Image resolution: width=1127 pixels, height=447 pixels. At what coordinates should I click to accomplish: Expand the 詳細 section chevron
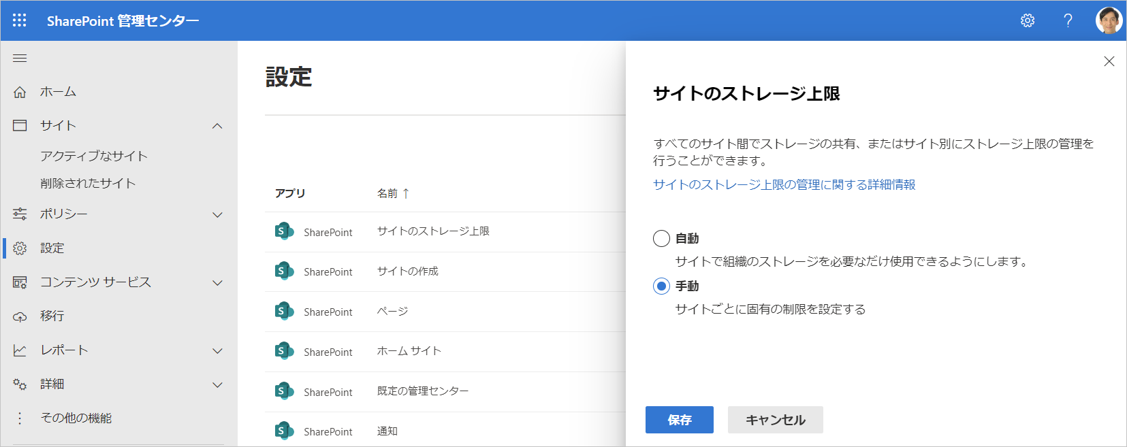click(x=217, y=384)
